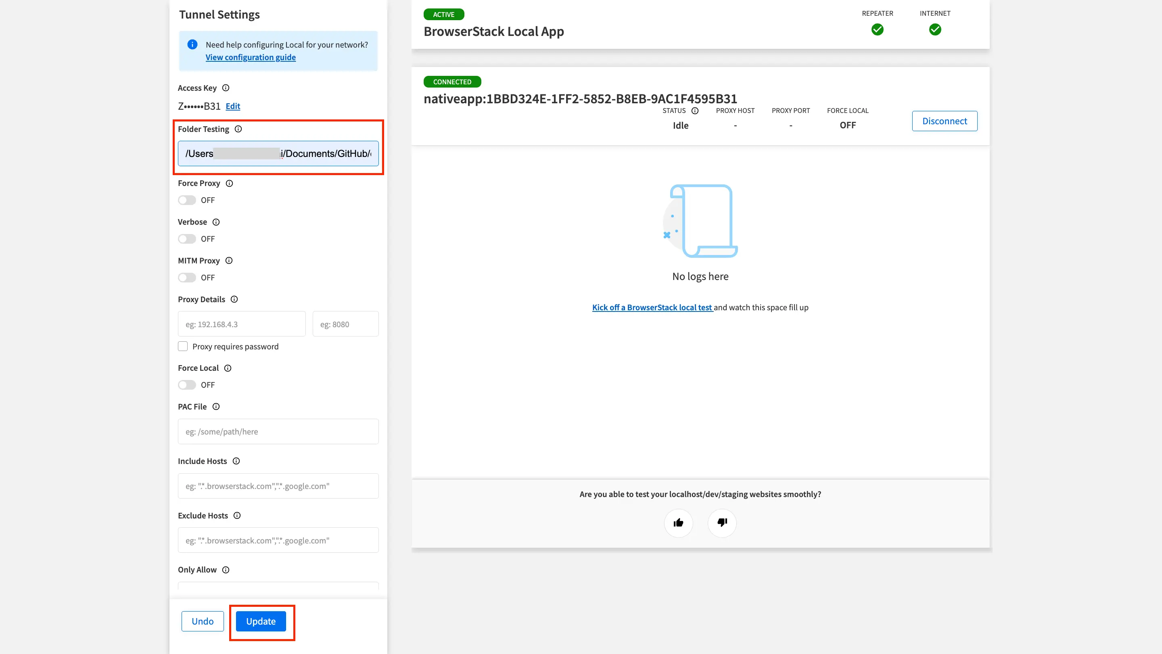Click info icon next to PAC File

click(216, 406)
